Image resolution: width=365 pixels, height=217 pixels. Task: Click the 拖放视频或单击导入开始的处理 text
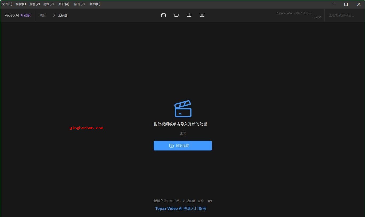click(180, 124)
